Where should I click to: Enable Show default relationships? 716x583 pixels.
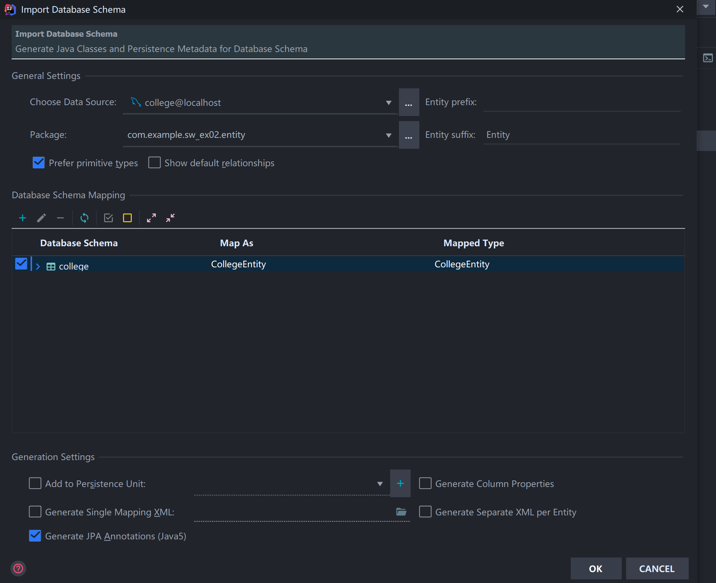coord(154,163)
